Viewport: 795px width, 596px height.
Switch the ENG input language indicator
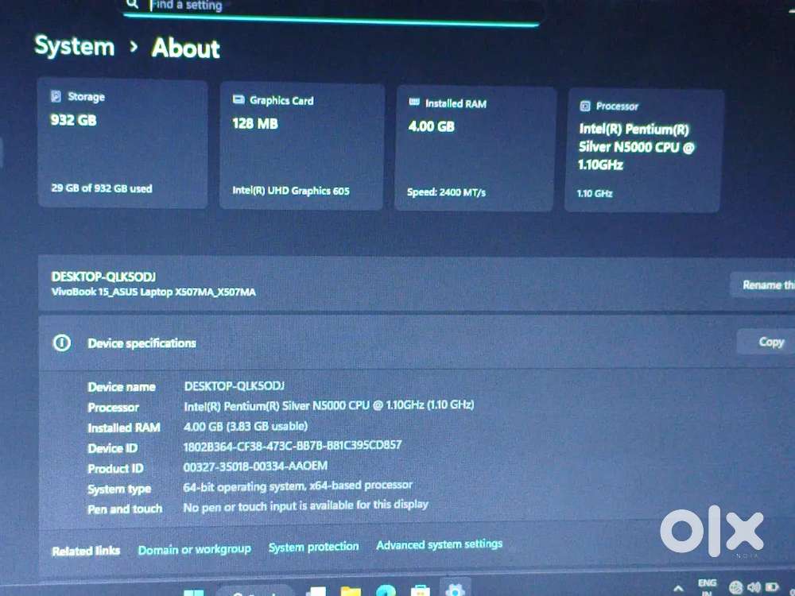pyautogui.click(x=707, y=586)
